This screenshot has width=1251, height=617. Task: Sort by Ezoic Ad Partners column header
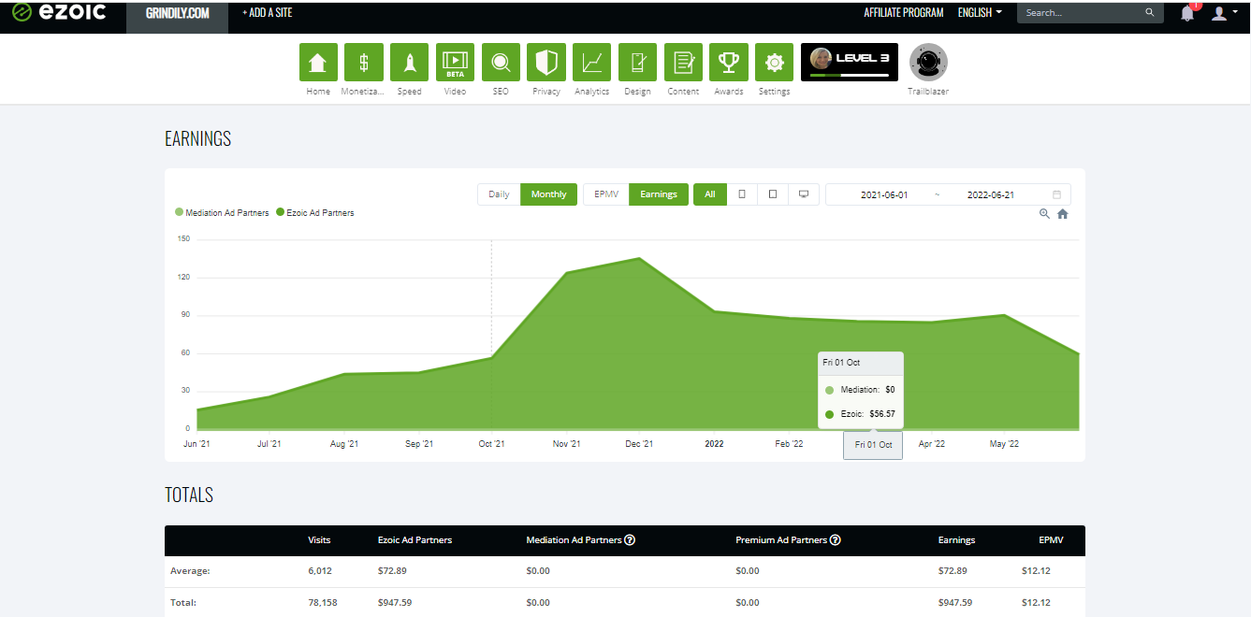pyautogui.click(x=415, y=540)
